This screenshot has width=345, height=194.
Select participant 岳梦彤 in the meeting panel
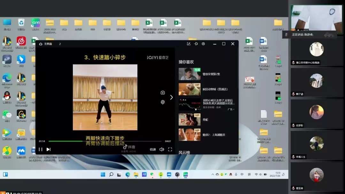pos(317,113)
